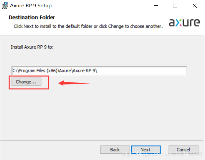
Task: Click the greyed-out maximize button
Action: [x=175, y=6]
